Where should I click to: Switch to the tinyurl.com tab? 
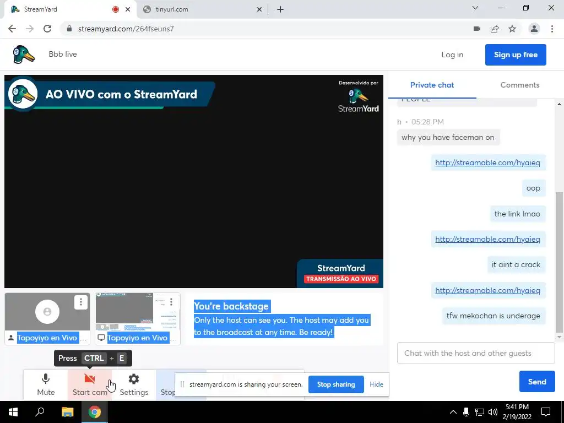click(202, 9)
